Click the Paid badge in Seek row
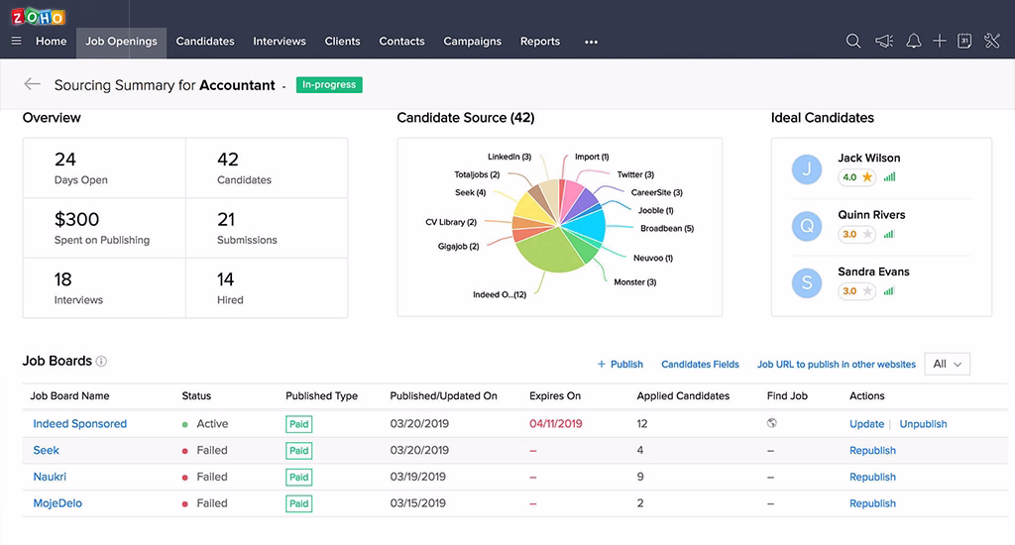Image resolution: width=1015 pixels, height=545 pixels. [299, 451]
